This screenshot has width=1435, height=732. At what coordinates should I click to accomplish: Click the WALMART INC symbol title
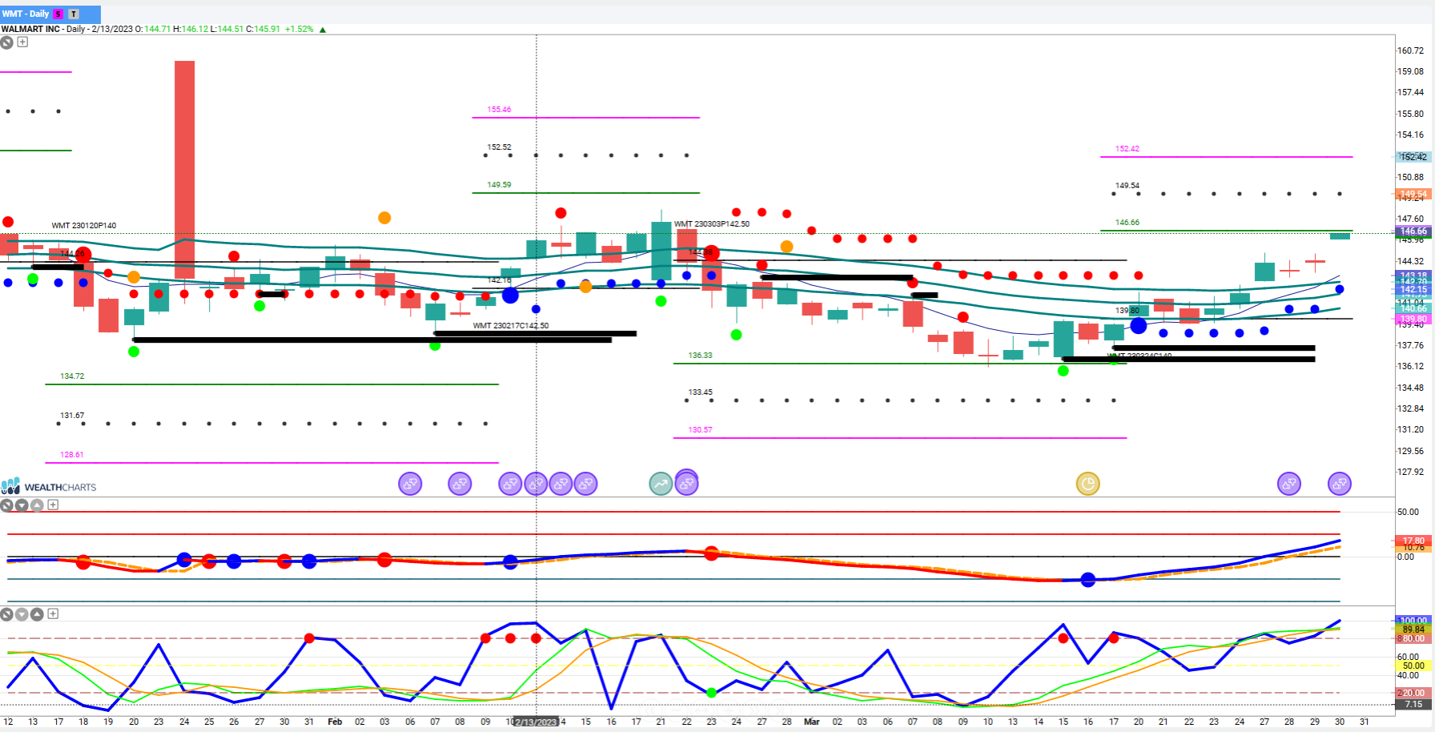point(30,29)
